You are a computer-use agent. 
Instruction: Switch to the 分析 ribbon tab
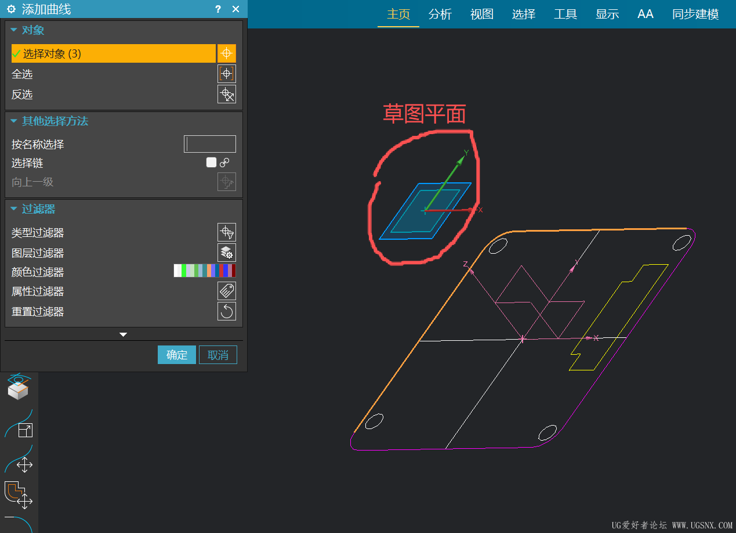pyautogui.click(x=440, y=14)
